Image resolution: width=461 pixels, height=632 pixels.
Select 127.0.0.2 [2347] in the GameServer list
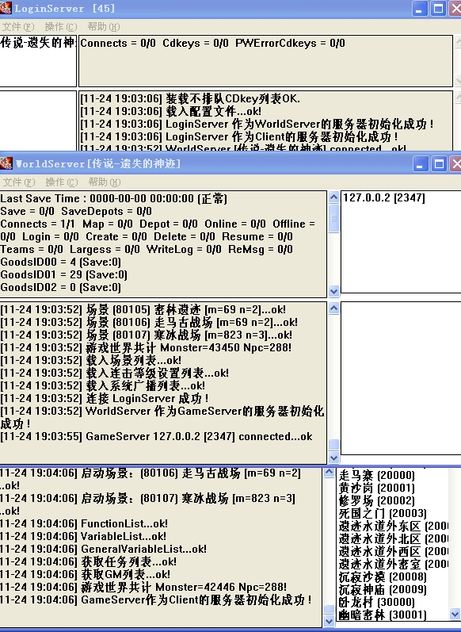pyautogui.click(x=383, y=198)
